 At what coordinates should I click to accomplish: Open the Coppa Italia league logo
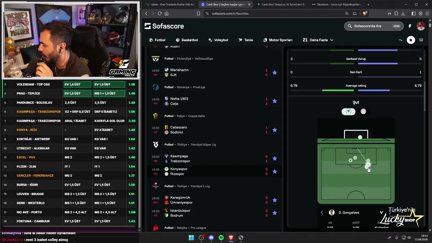tap(156, 116)
